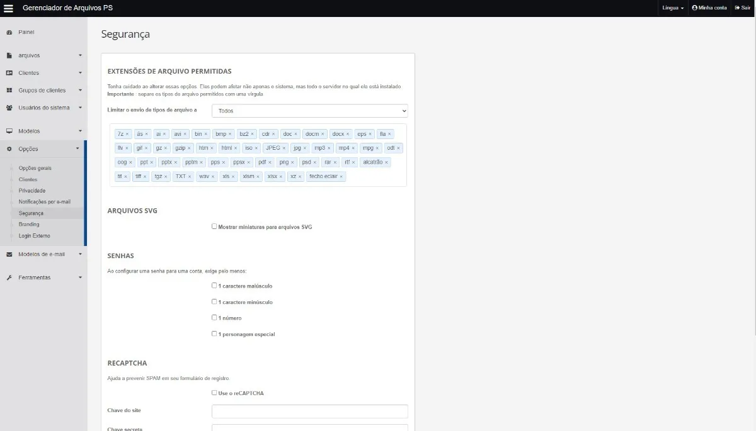
Task: Click the Grupos de clientes icon
Action: (9, 91)
